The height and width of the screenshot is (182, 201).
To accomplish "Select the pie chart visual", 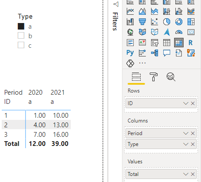I will [x=167, y=22].
